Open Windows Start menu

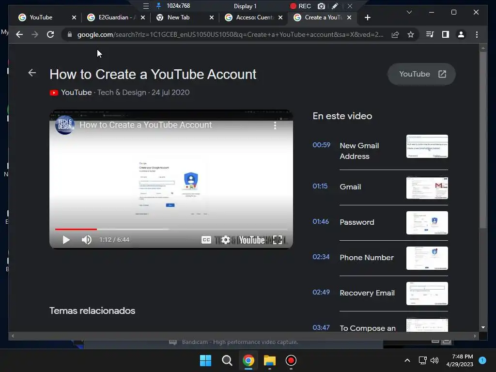(x=205, y=360)
